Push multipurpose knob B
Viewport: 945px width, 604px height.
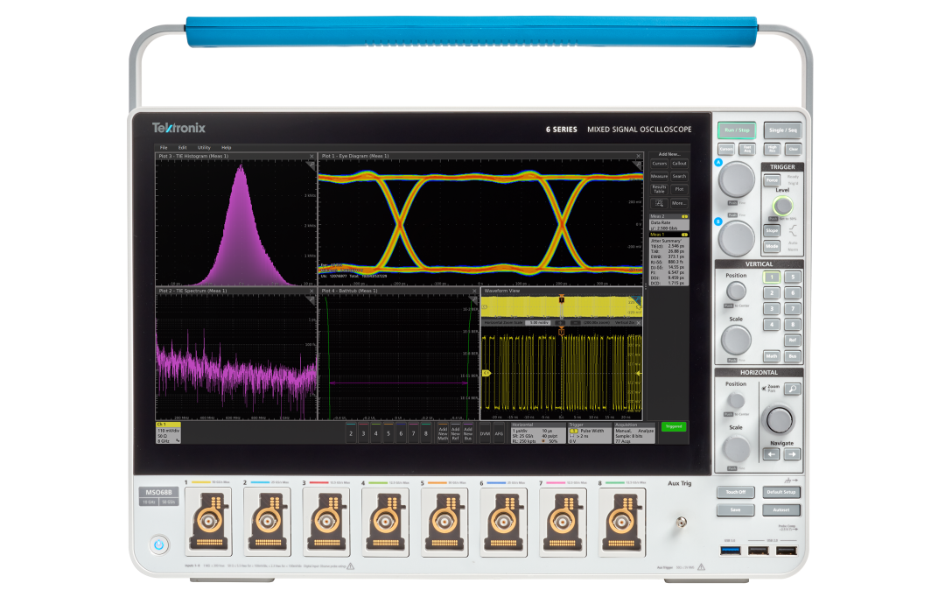point(737,238)
